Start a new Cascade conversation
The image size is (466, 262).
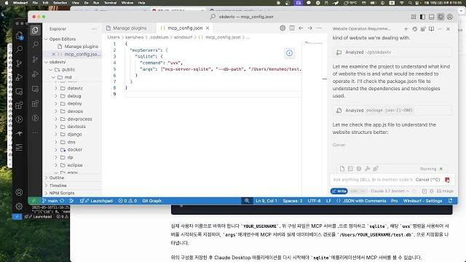click(x=406, y=29)
